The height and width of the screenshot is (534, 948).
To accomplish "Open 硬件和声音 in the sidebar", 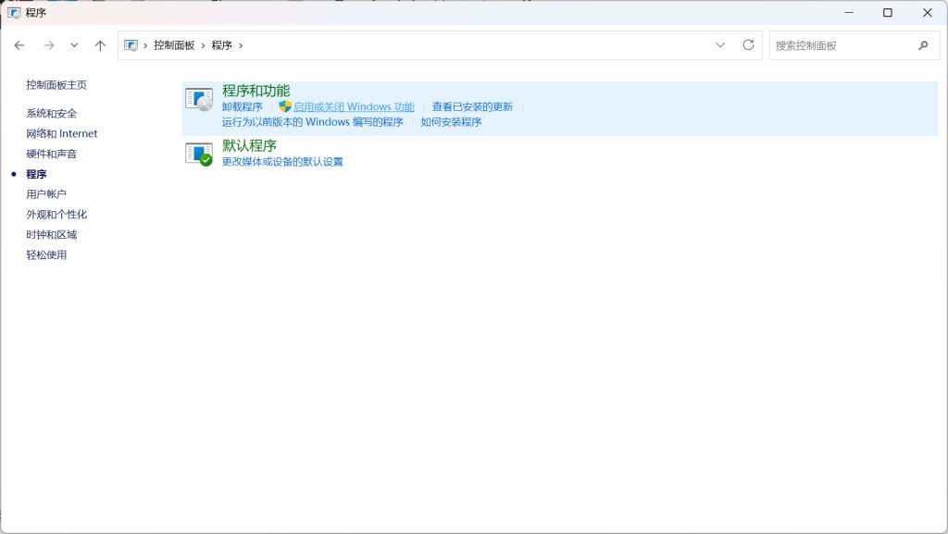I will click(52, 154).
